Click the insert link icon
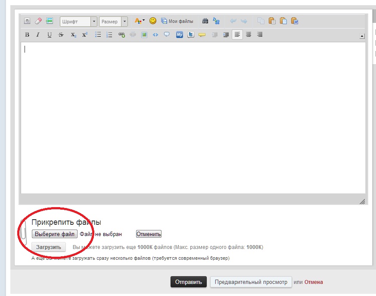 point(121,35)
